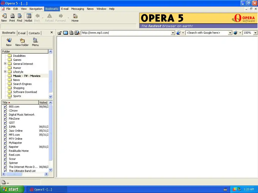Viewport: 258px width, 193px height.
Task: Expand the Lifestyle folder
Action: pyautogui.click(x=5, y=72)
